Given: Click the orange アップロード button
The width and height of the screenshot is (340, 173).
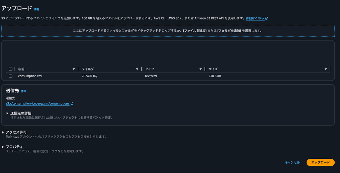Looking at the screenshot, I should point(320,162).
